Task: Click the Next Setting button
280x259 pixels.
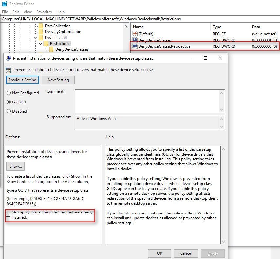Action: pyautogui.click(x=58, y=80)
